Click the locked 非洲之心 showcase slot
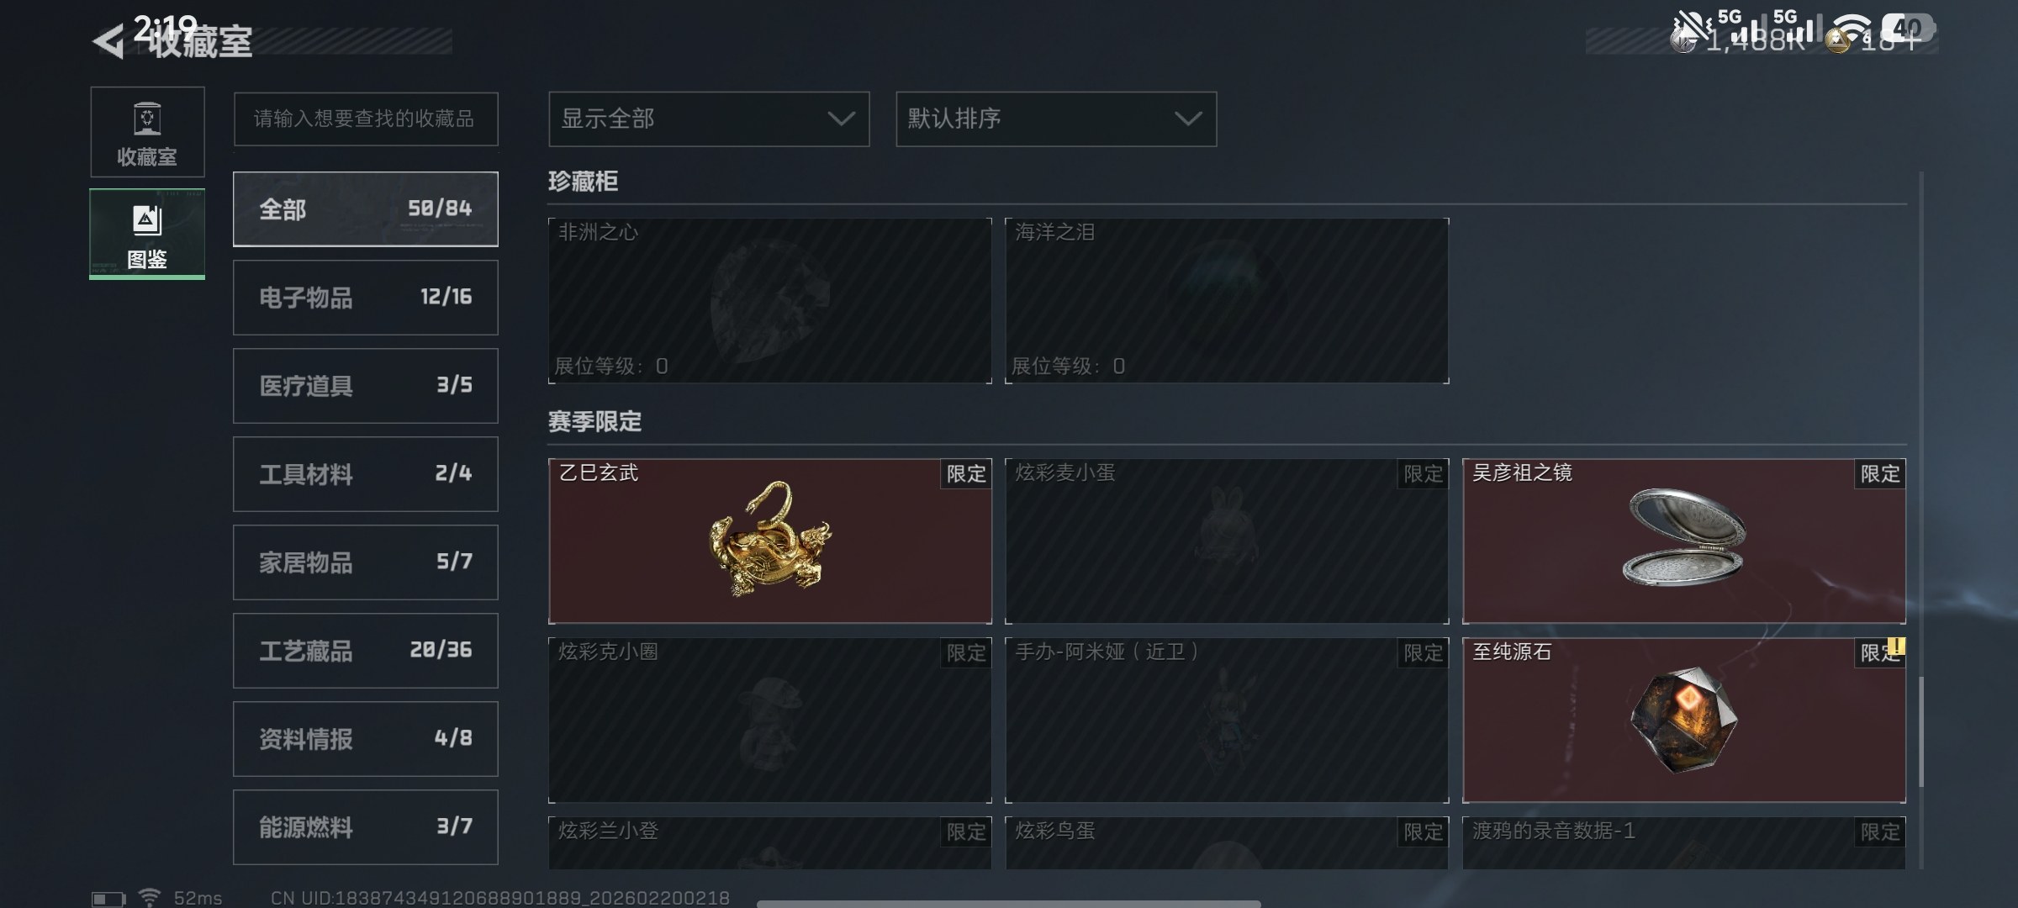2018x908 pixels. click(769, 300)
